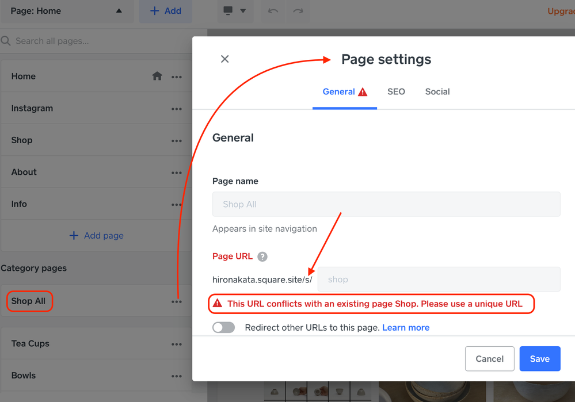Image resolution: width=575 pixels, height=402 pixels.
Task: Click the Cancel button
Action: click(489, 359)
